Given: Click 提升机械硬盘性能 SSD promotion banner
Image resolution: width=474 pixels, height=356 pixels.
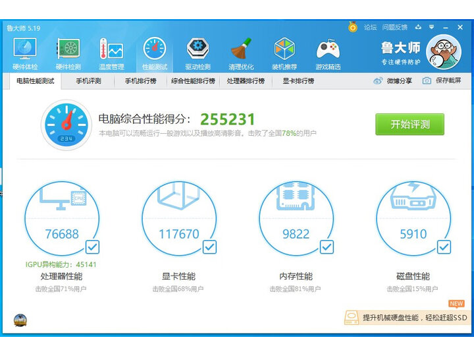Looking at the screenshot, I should pos(408,318).
